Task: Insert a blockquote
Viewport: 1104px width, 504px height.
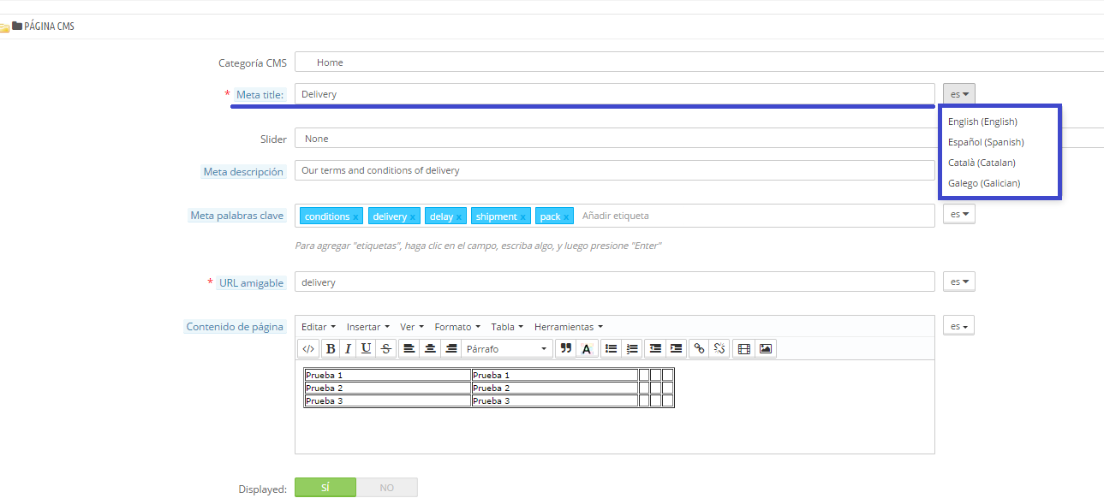Action: pos(565,348)
